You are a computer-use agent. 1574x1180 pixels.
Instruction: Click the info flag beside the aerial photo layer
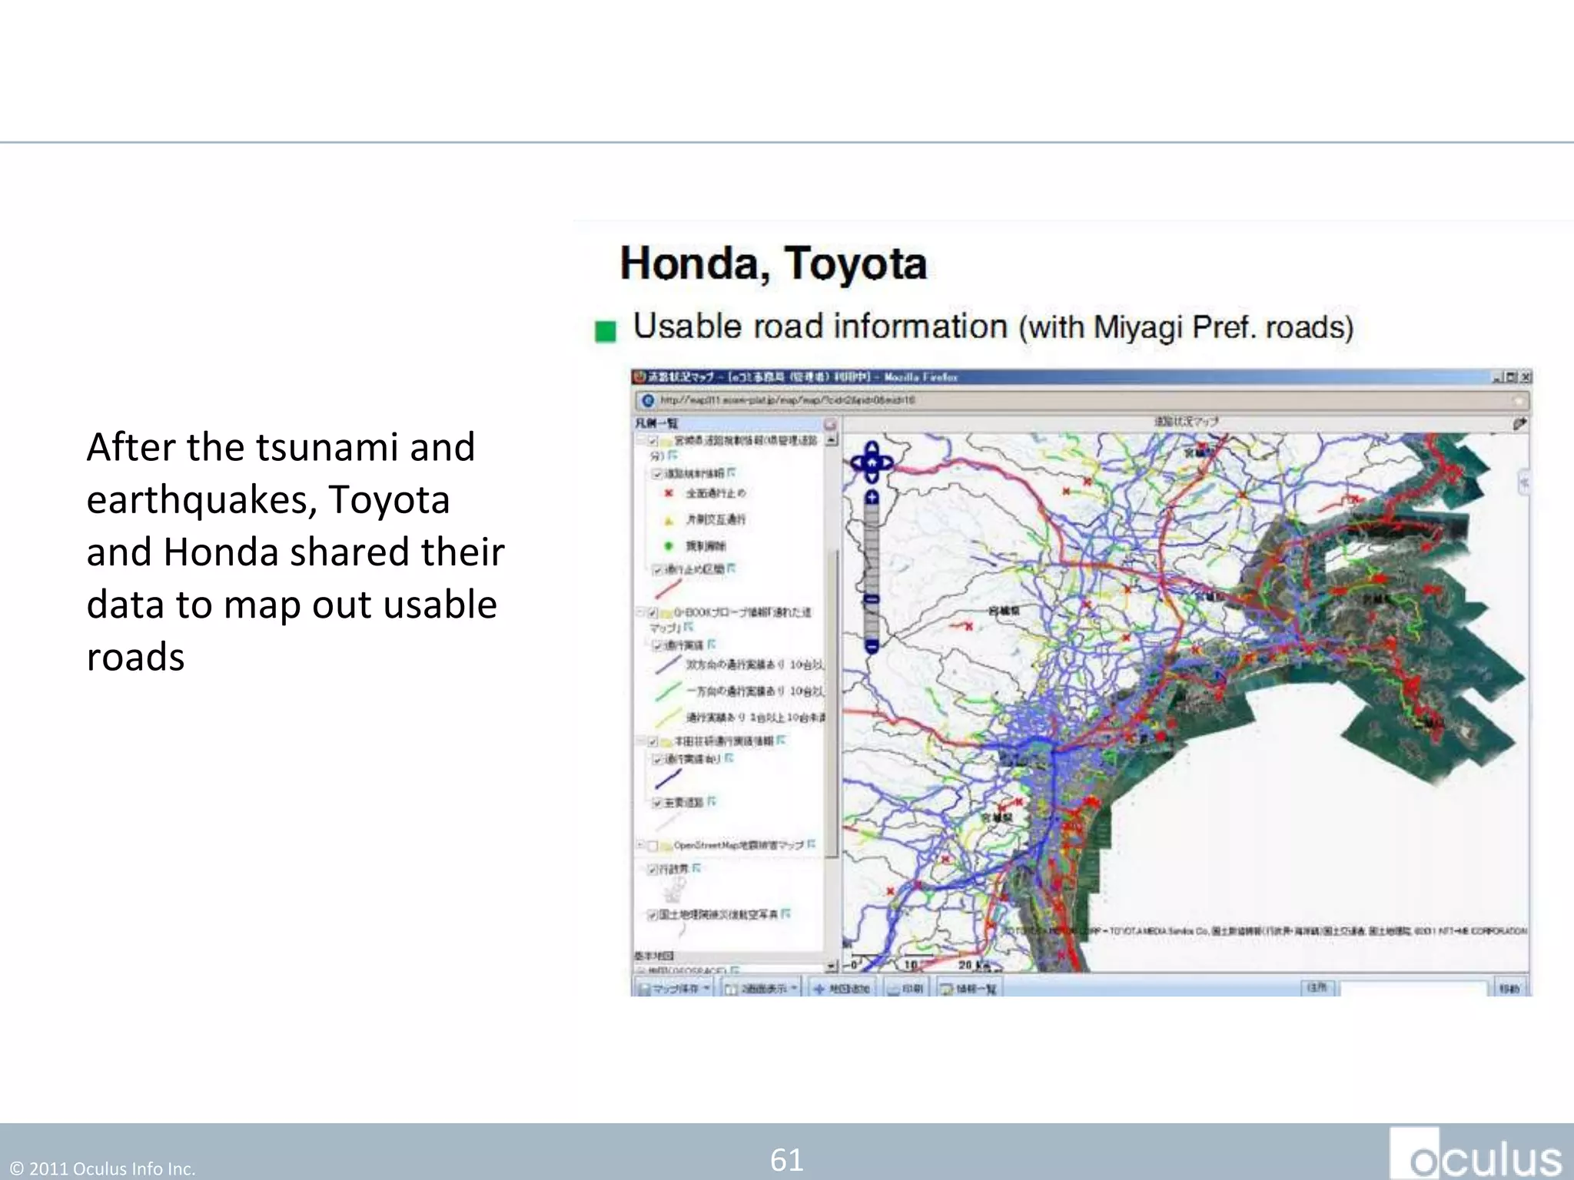coord(786,913)
